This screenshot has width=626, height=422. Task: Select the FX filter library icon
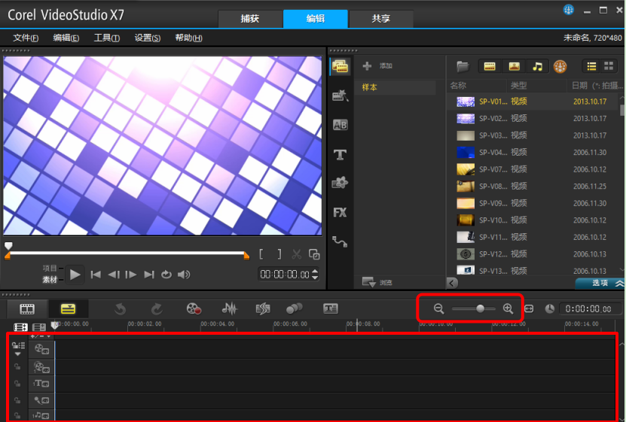340,212
